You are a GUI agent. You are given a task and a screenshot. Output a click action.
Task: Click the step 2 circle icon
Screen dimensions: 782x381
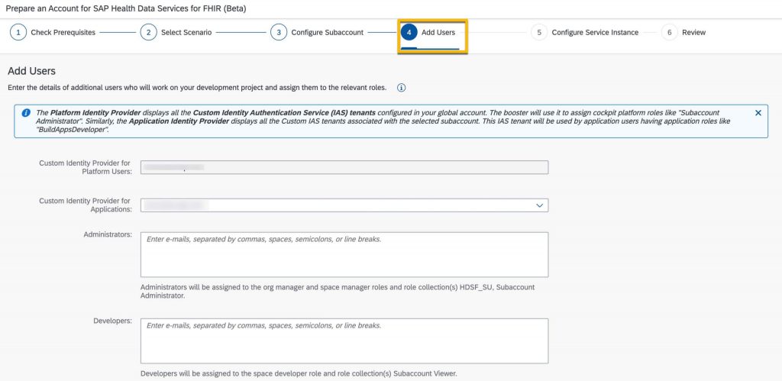tap(149, 32)
